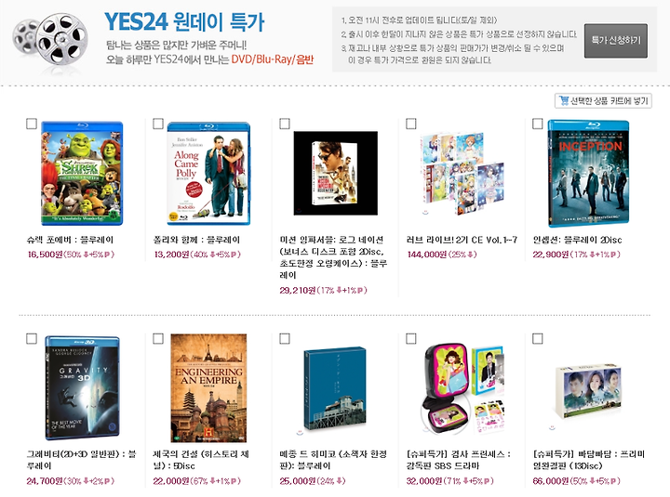Open the Along Came Polly cover image

point(208,174)
